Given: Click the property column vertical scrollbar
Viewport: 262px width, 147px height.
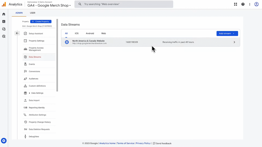Looking at the screenshot, I should 57,55.
